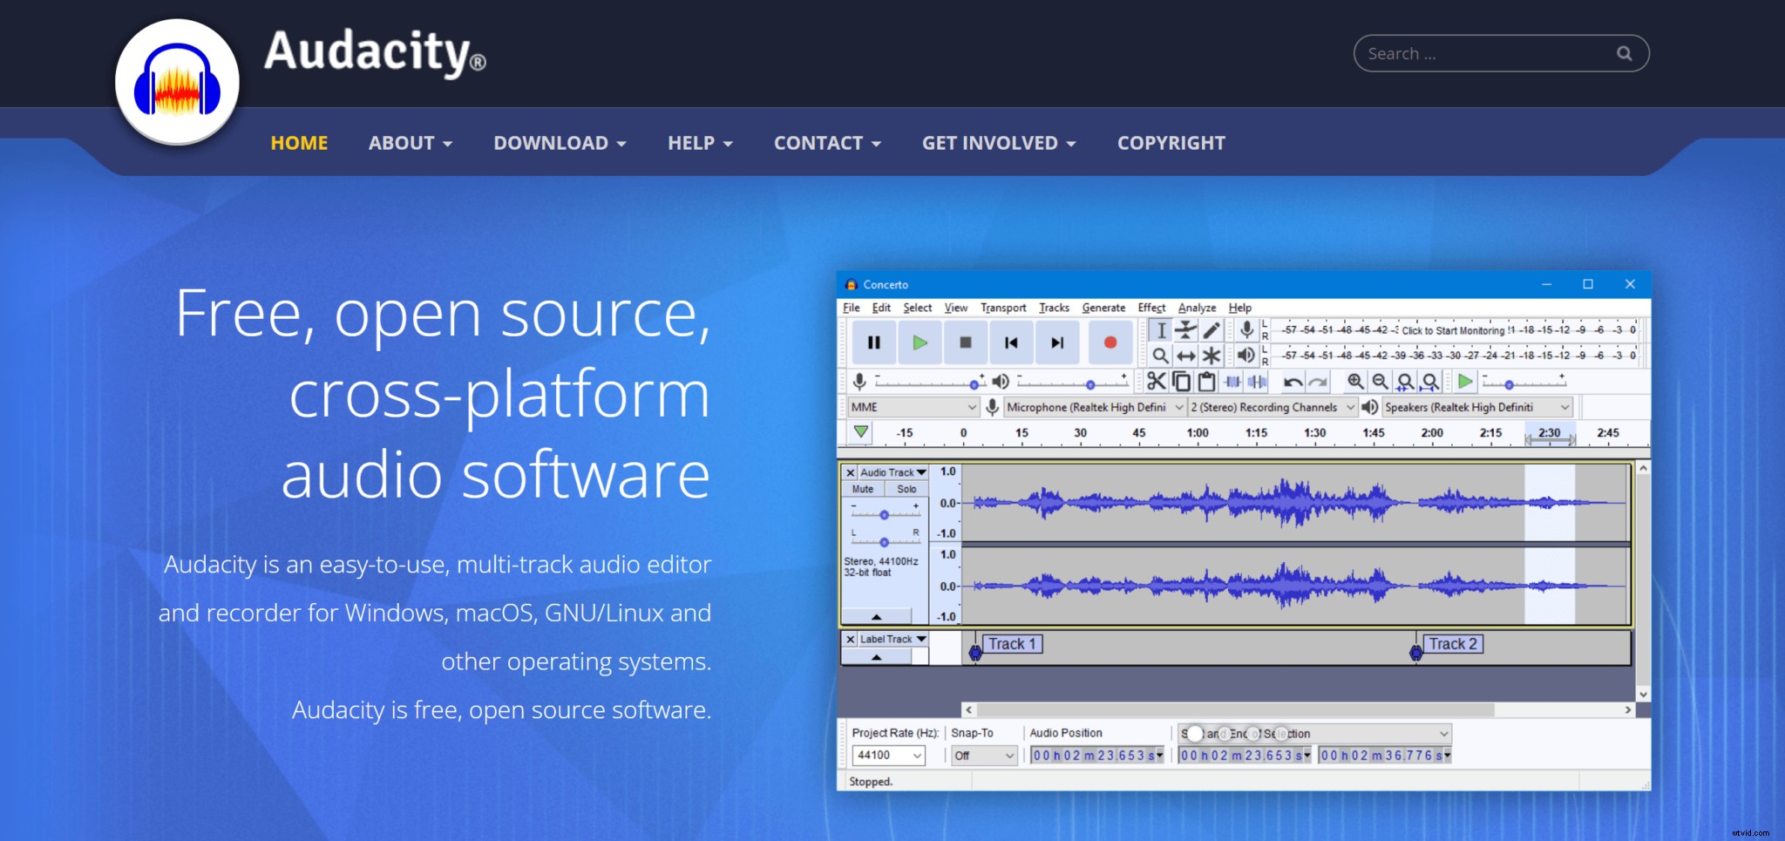Visit the GET INVOLVED page link

[x=992, y=142]
